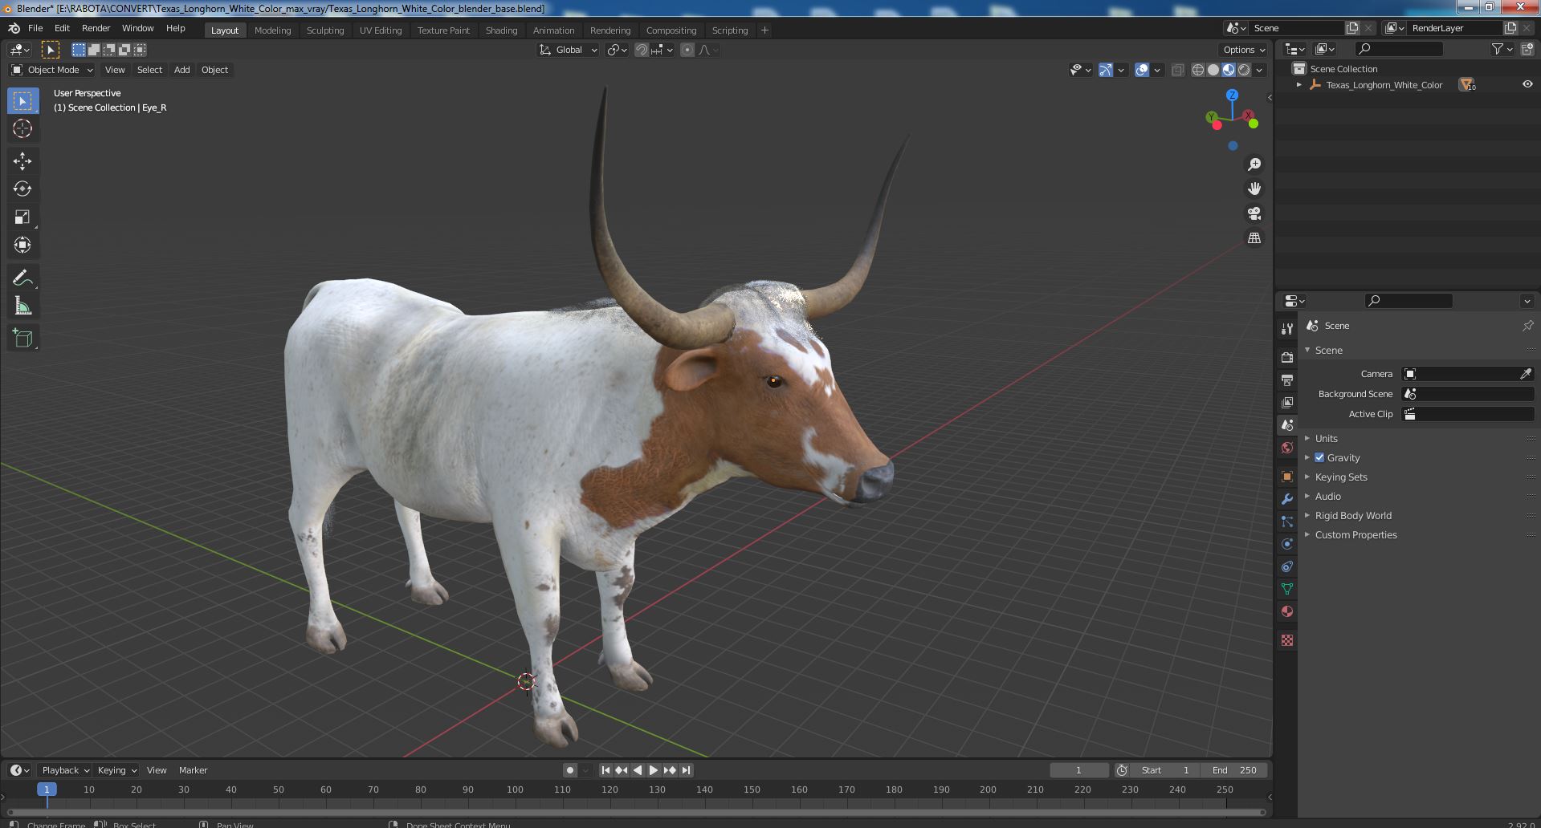Open the Object Mode dropdown
The image size is (1541, 828).
(x=52, y=70)
